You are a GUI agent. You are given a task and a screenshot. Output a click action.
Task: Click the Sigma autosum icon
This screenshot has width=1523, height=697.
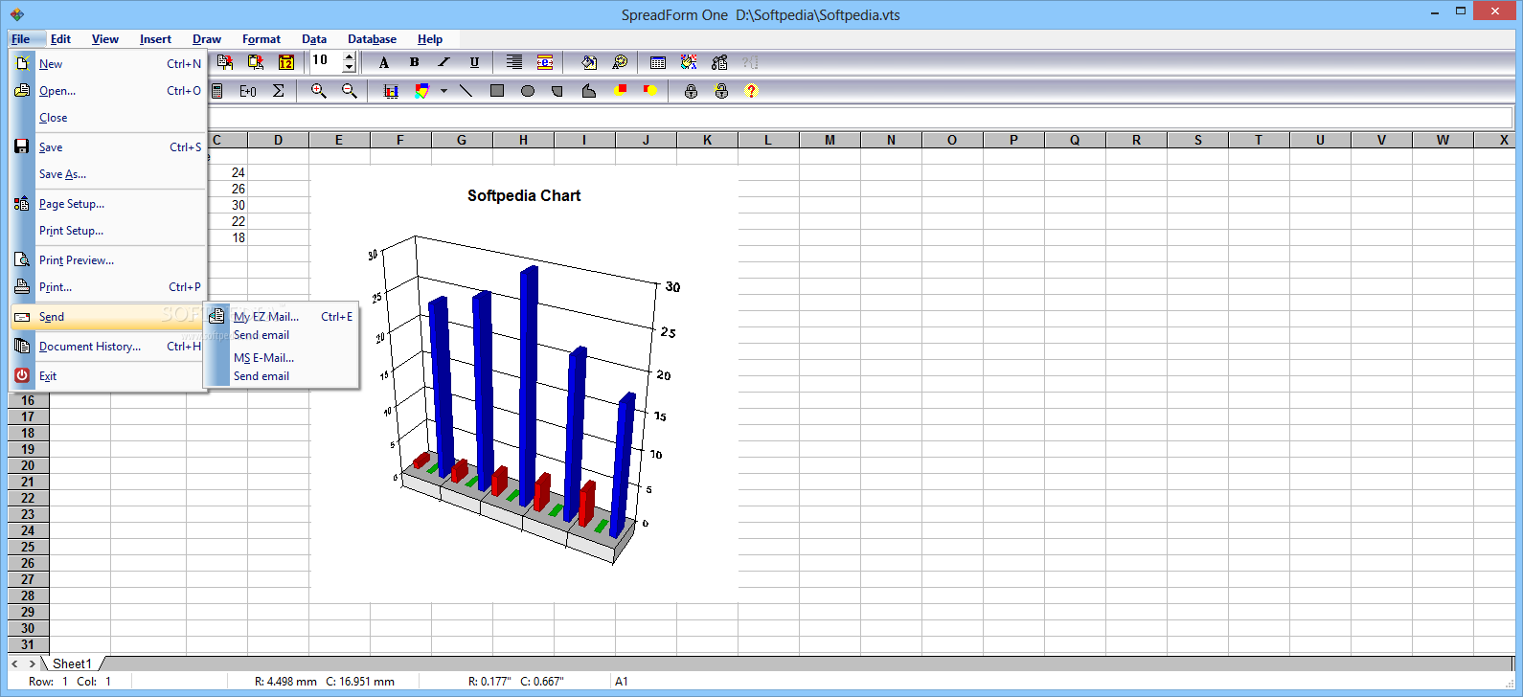click(x=279, y=91)
